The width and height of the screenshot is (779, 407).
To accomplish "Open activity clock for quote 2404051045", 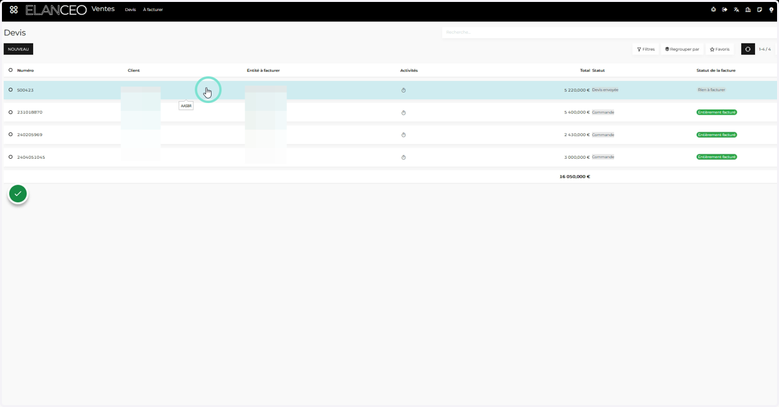I will point(403,157).
